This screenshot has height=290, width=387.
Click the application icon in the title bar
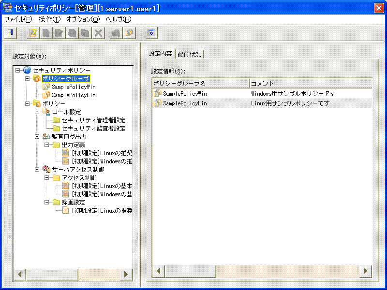point(7,8)
